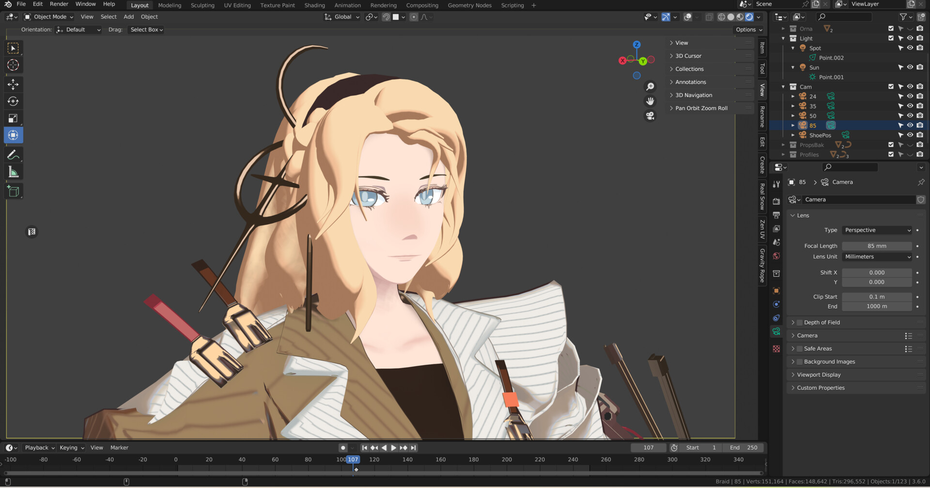This screenshot has height=488, width=930.
Task: Select the Measure tool
Action: [x=13, y=171]
